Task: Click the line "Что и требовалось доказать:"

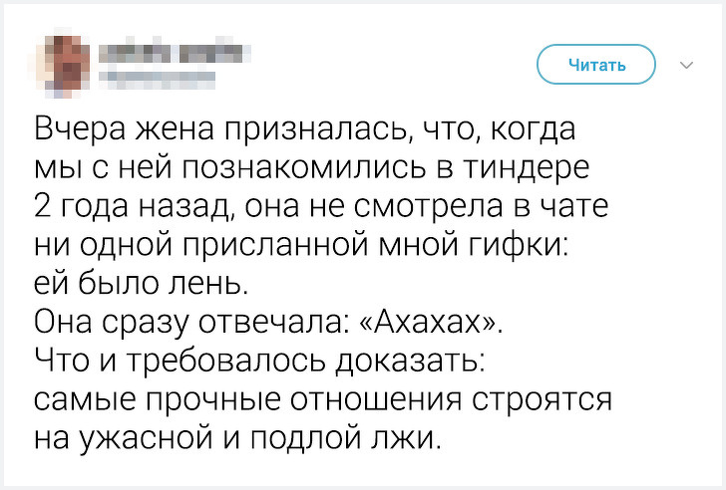Action: [259, 362]
